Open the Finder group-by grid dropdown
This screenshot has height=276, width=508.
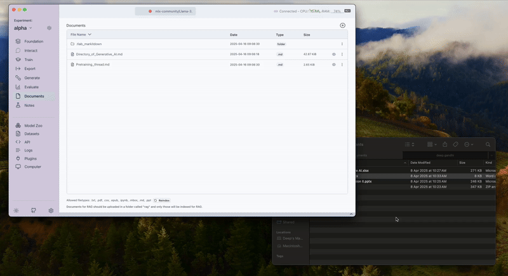pos(431,144)
